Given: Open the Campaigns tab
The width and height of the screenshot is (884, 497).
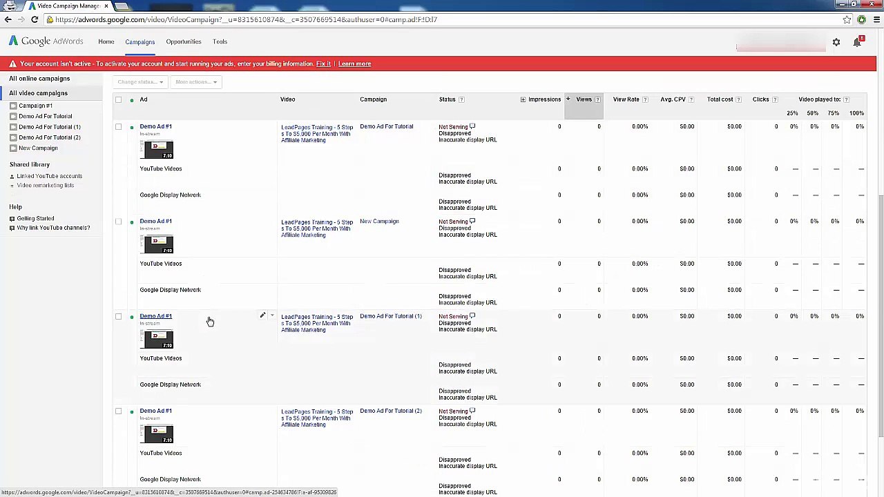Looking at the screenshot, I should 140,42.
